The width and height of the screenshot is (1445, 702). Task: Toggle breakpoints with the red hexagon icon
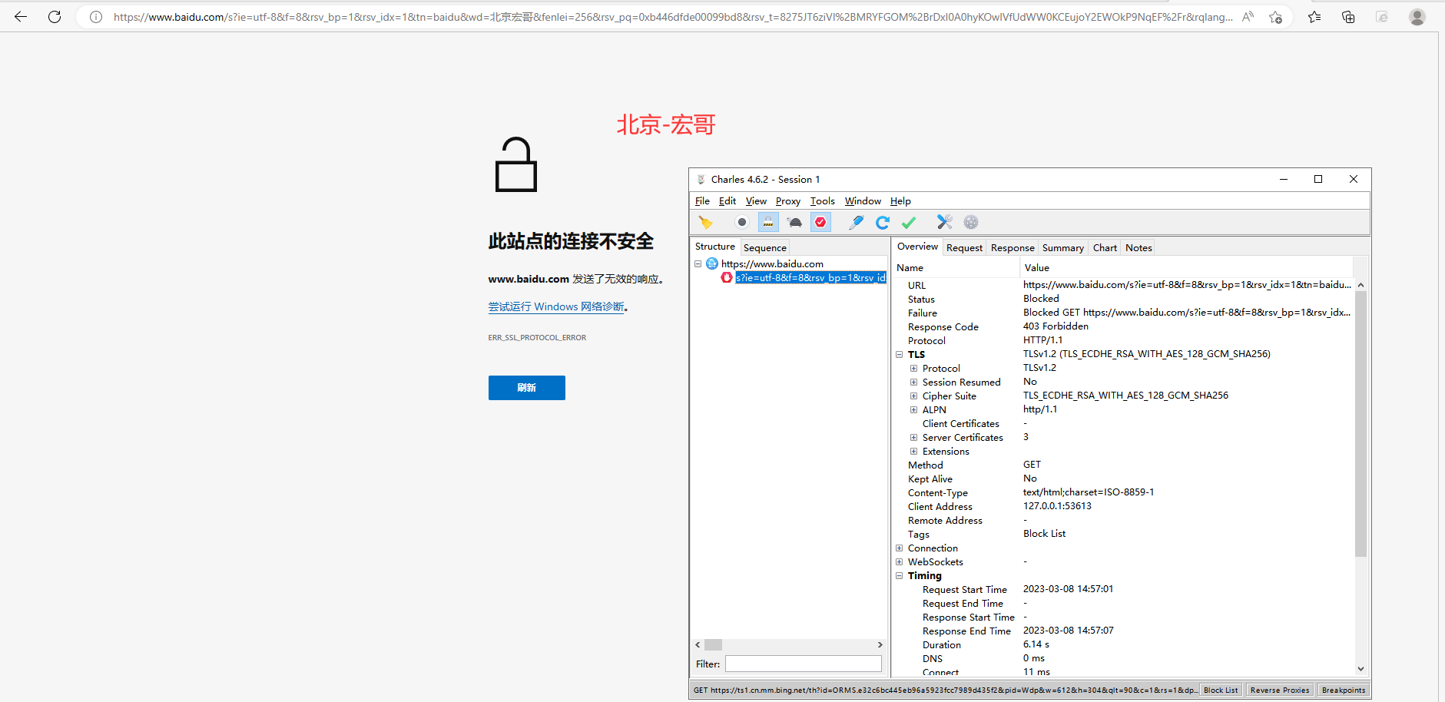821,223
